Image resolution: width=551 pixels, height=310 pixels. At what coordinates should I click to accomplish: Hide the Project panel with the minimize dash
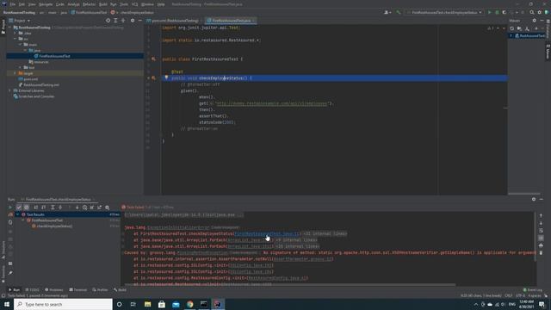click(x=139, y=21)
